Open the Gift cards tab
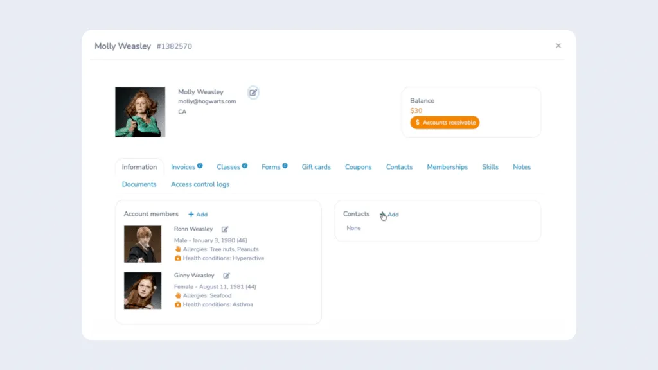Image resolution: width=658 pixels, height=370 pixels. 316,167
